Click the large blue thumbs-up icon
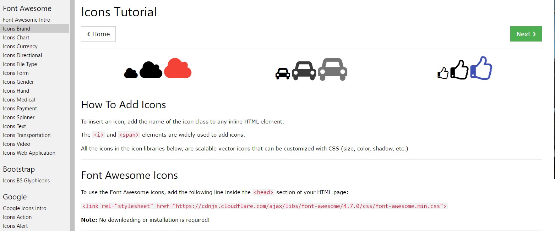Viewport: 555px width, 231px height. 481,68
